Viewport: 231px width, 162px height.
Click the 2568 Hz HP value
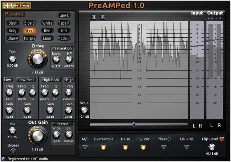coord(69,66)
